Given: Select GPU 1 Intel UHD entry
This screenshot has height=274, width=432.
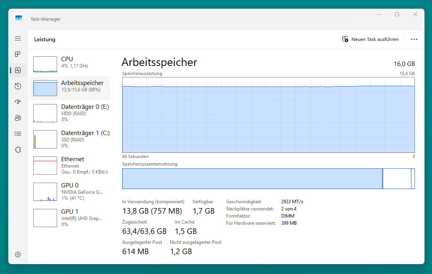Looking at the screenshot, I should (70, 218).
